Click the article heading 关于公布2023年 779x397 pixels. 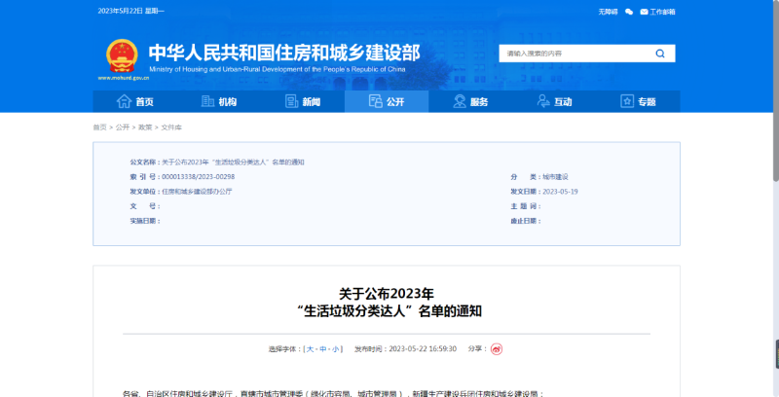click(x=387, y=294)
